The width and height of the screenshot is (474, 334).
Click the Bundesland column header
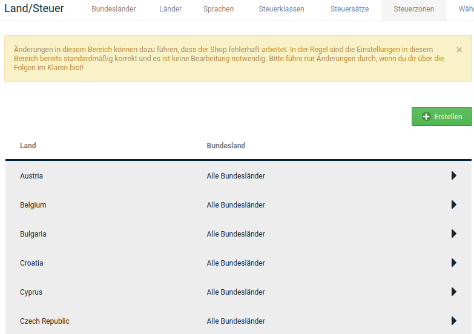point(226,146)
